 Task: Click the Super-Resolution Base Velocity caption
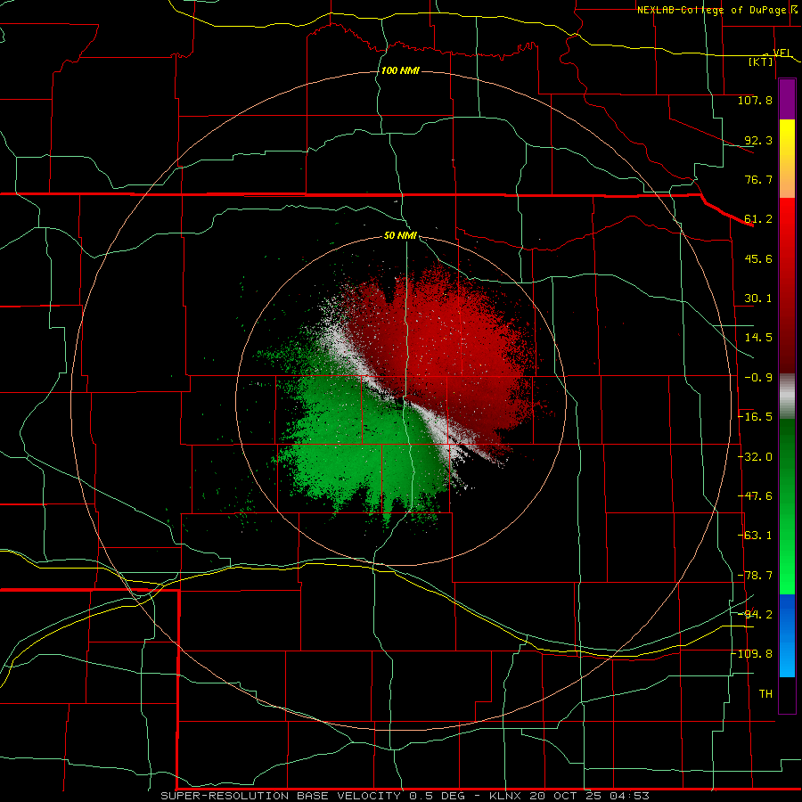click(x=405, y=796)
